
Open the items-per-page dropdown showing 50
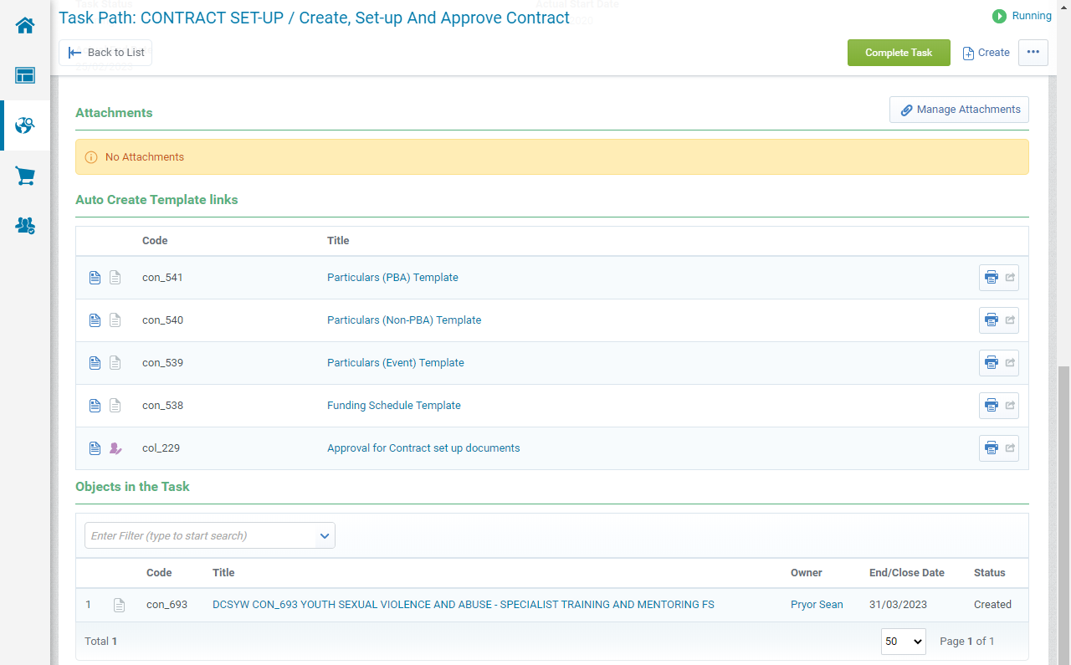(903, 641)
